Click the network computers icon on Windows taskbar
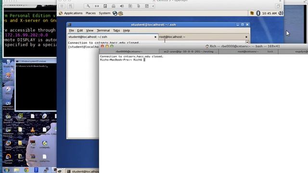This screenshot has height=173, width=308. tap(46, 170)
